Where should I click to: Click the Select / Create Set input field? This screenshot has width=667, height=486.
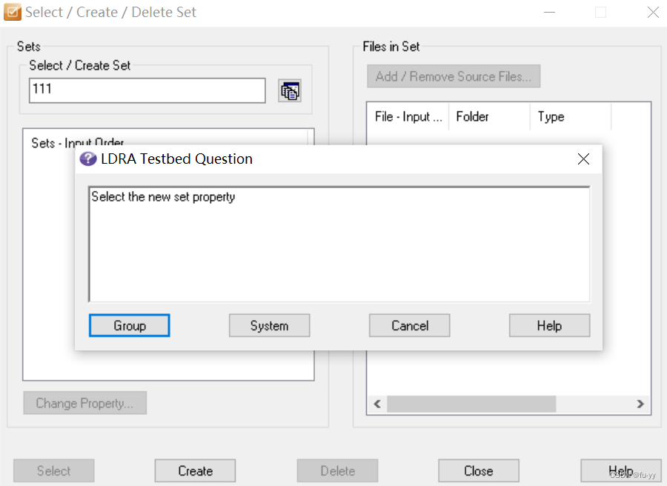[147, 90]
